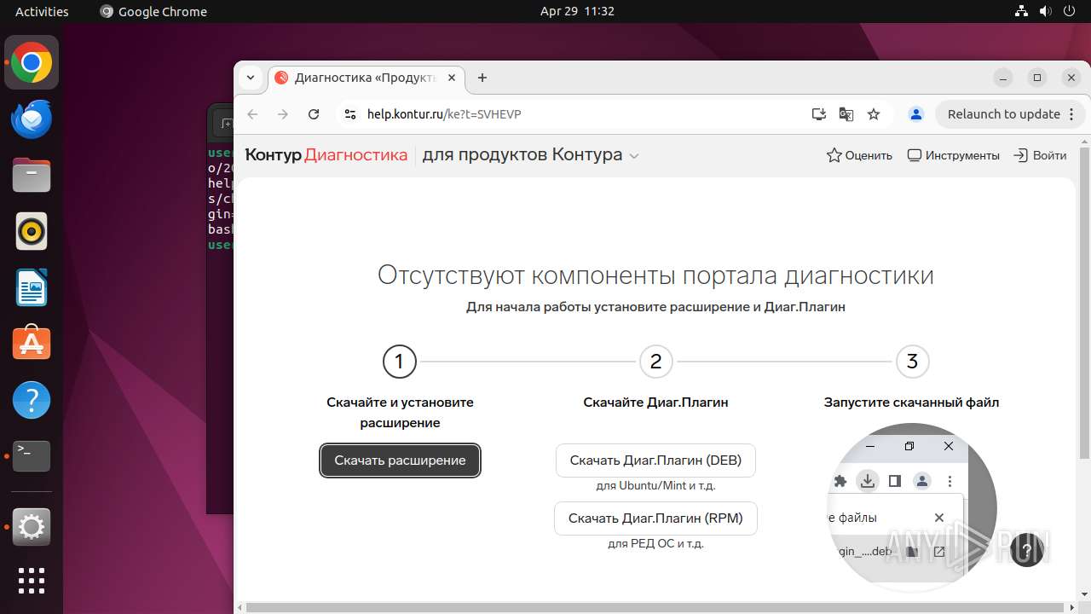Launch LibreOffice Writer from the dock
The image size is (1091, 614).
pos(32,287)
